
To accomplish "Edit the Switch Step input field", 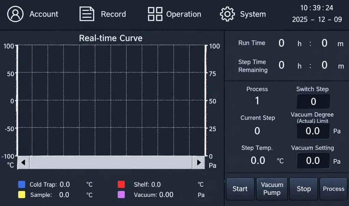I will [x=313, y=102].
